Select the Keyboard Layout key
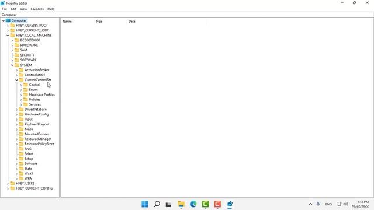The height and width of the screenshot is (210, 374). 37,124
